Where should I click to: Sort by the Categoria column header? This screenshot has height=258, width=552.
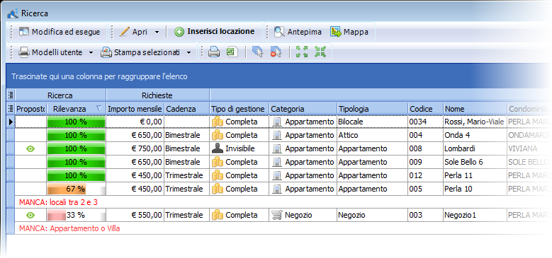[x=303, y=109]
